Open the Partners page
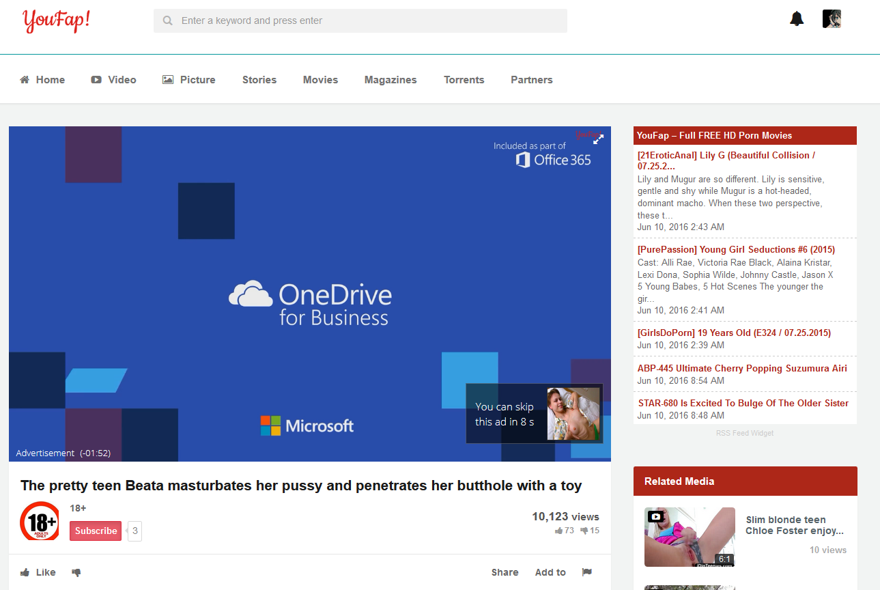The width and height of the screenshot is (880, 590). tap(532, 80)
